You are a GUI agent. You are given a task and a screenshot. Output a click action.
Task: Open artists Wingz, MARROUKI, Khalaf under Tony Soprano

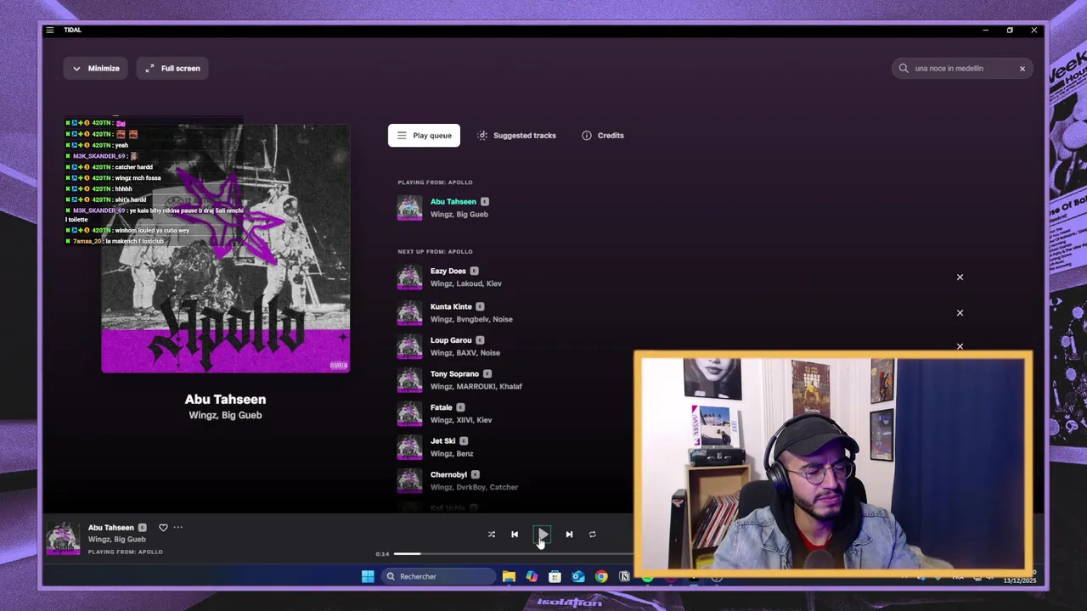pyautogui.click(x=476, y=386)
